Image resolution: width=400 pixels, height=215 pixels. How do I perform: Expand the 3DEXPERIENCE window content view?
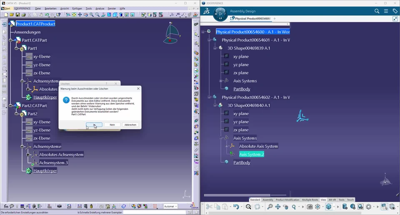click(395, 19)
